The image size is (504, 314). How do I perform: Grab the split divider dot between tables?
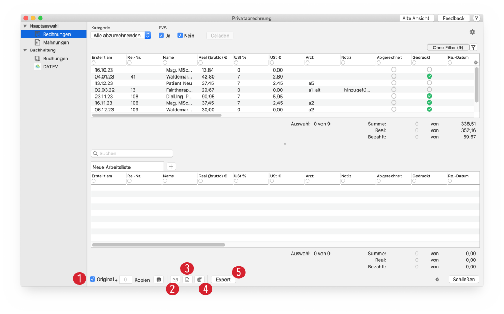[x=285, y=144]
